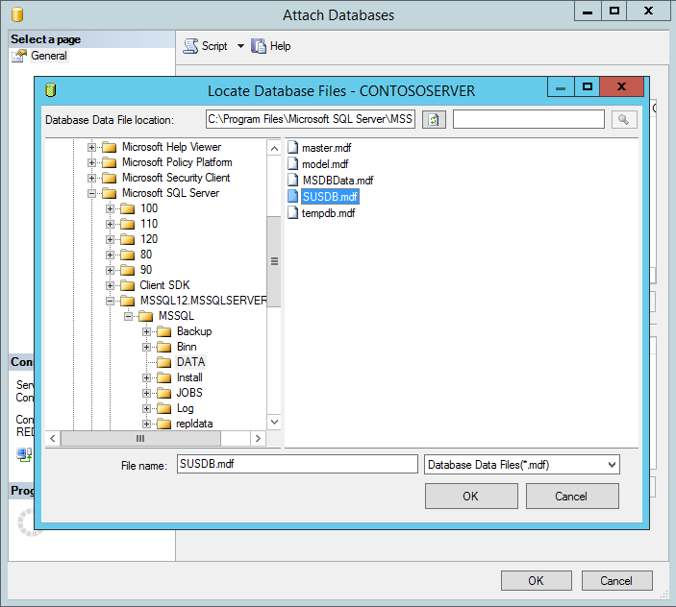Expand the repldata folder node
Viewport: 676px width, 607px height.
(x=146, y=425)
